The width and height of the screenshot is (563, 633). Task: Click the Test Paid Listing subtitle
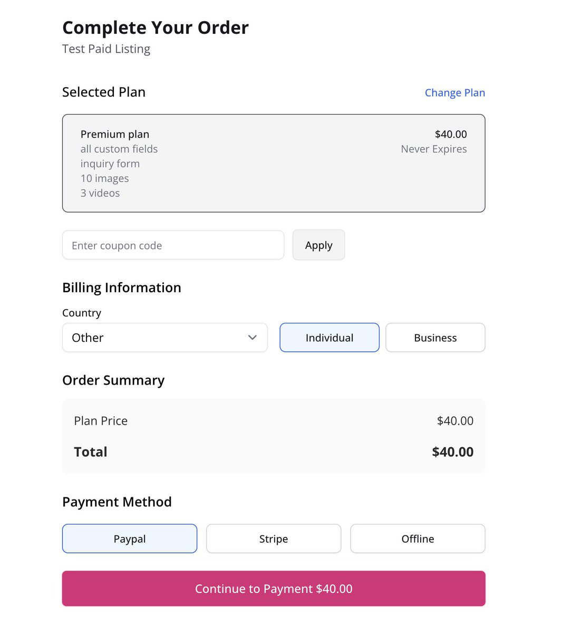click(106, 49)
